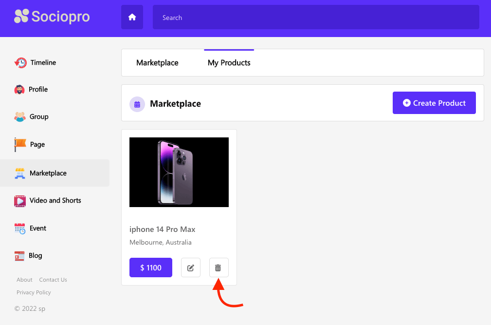Click the Event calendar icon
The height and width of the screenshot is (325, 491).
[x=20, y=228]
